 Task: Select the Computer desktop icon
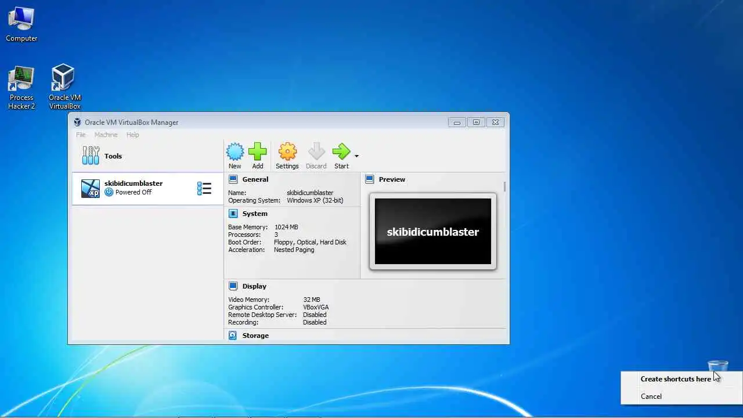21,25
